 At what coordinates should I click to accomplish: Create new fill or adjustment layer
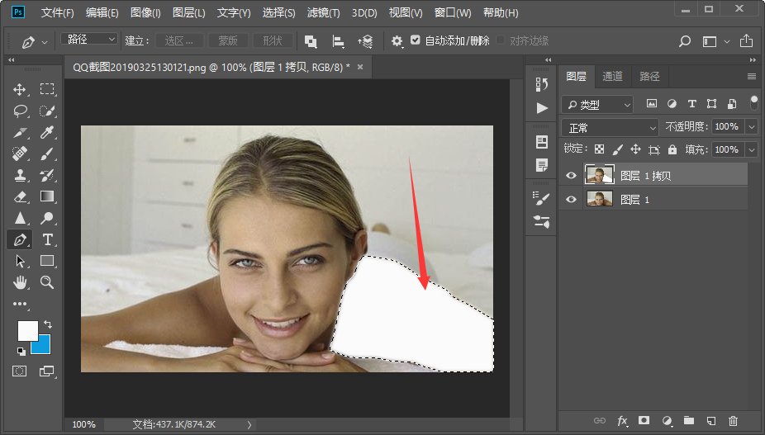667,420
